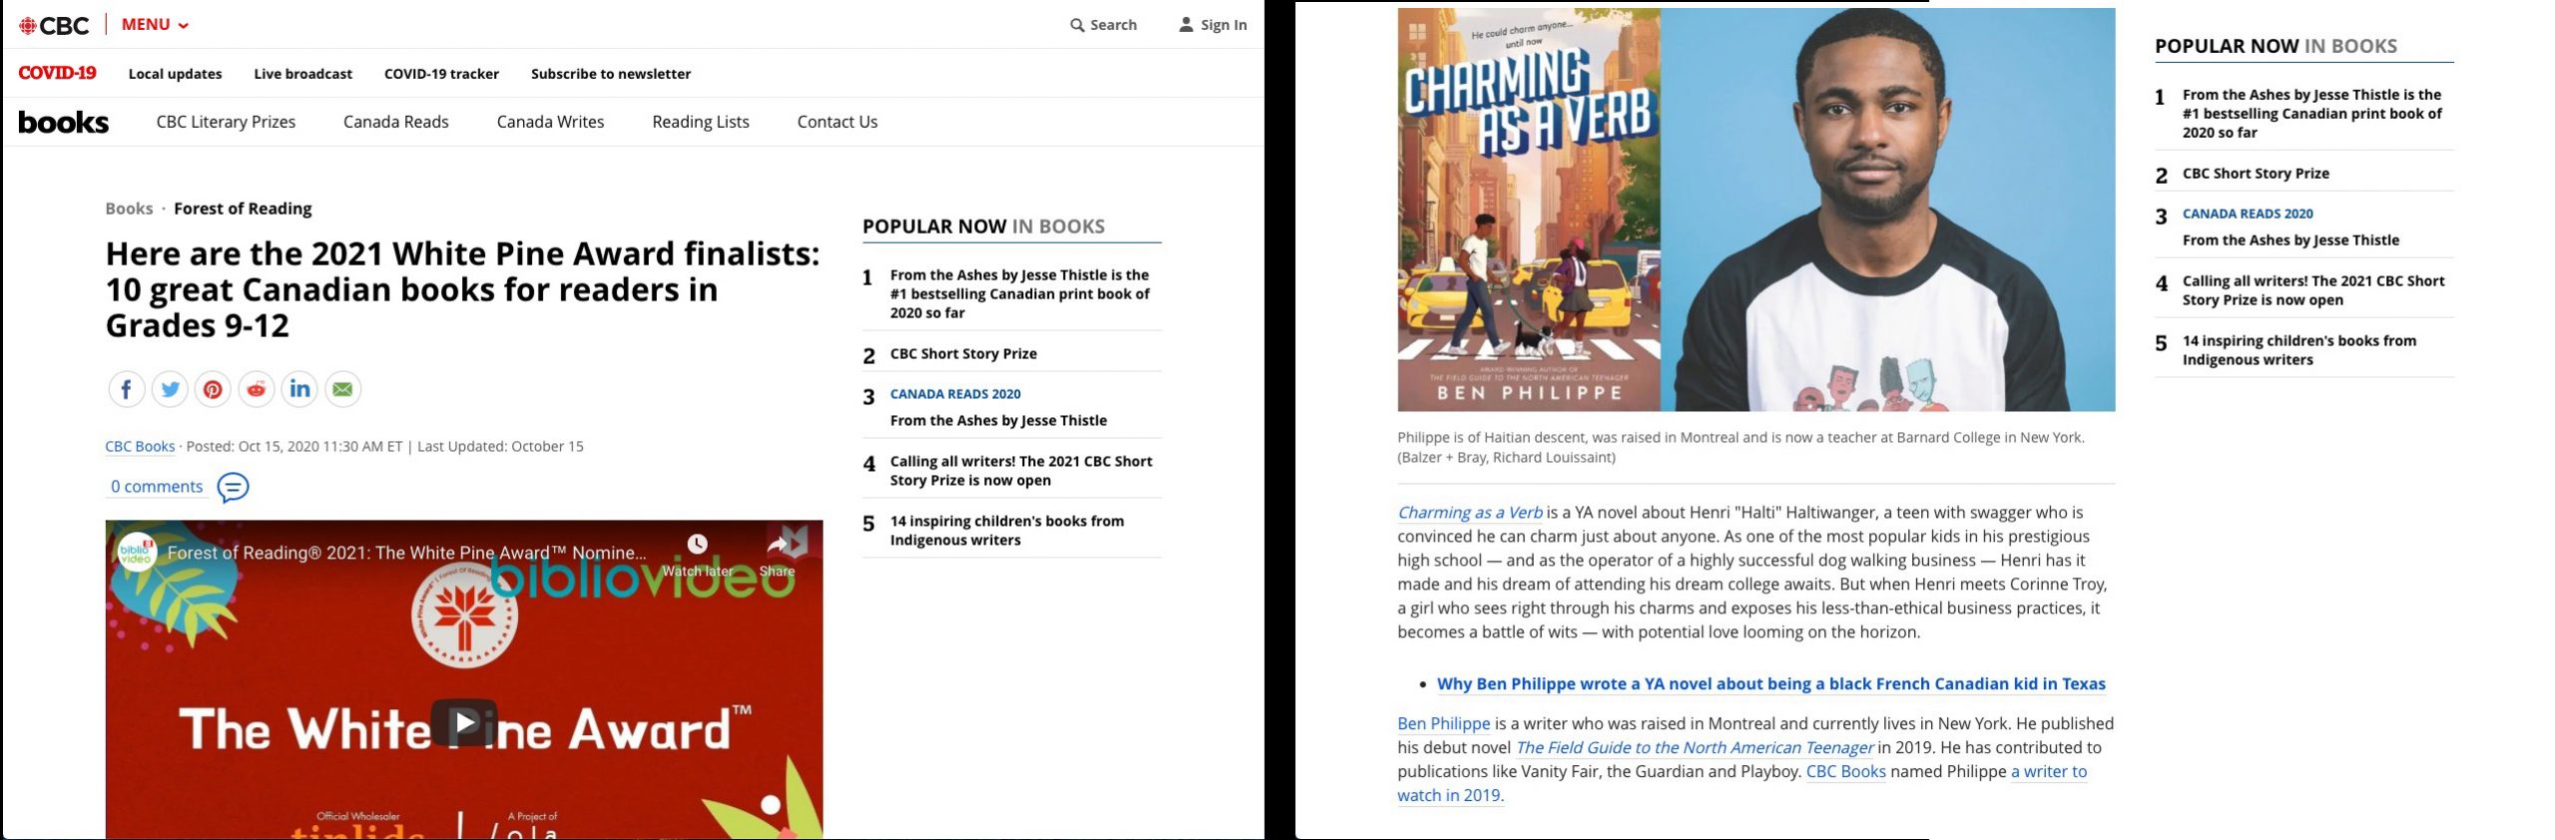Click the Watch later clock icon

point(698,545)
